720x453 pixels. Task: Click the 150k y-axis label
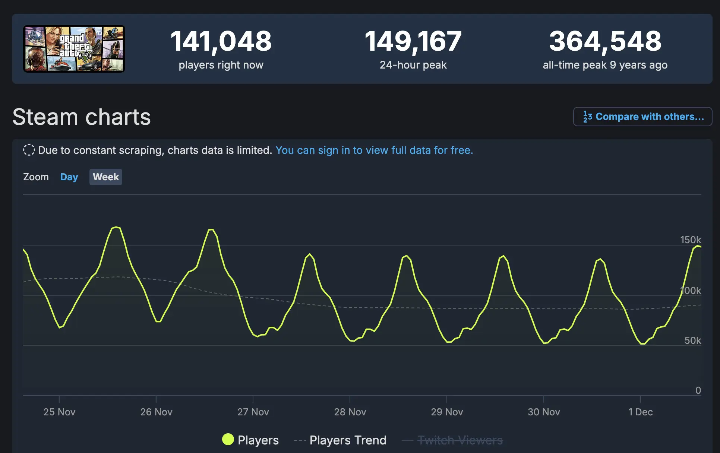691,240
